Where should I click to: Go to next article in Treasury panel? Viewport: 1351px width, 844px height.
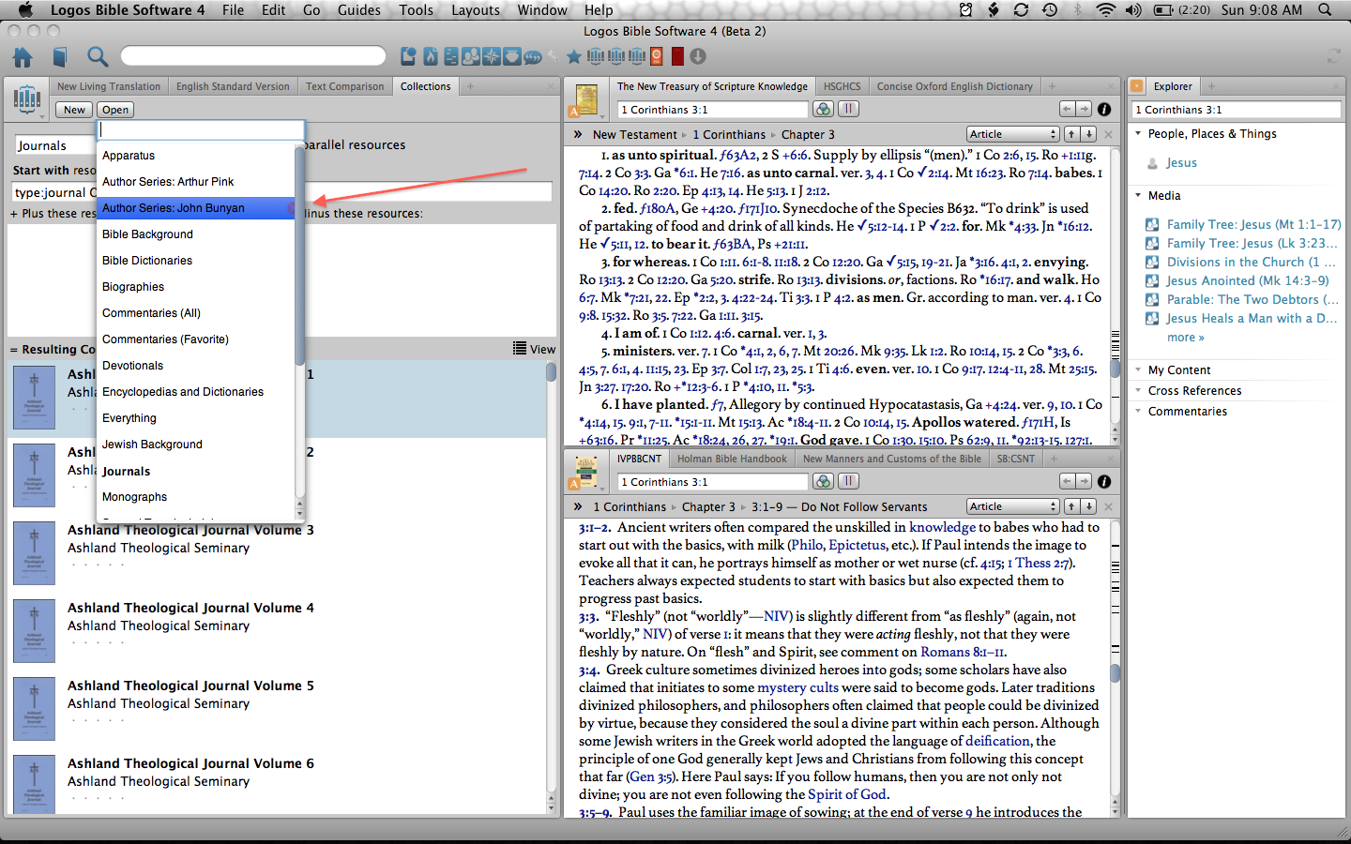[x=1088, y=134]
